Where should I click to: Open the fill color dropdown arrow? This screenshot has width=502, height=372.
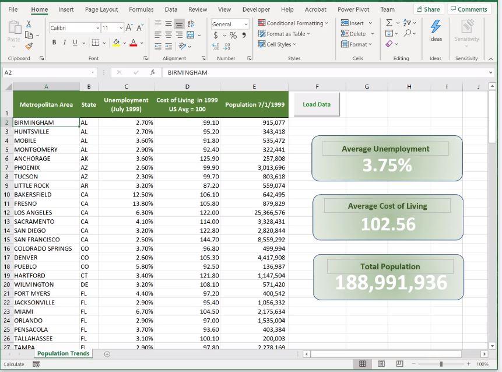(x=124, y=43)
